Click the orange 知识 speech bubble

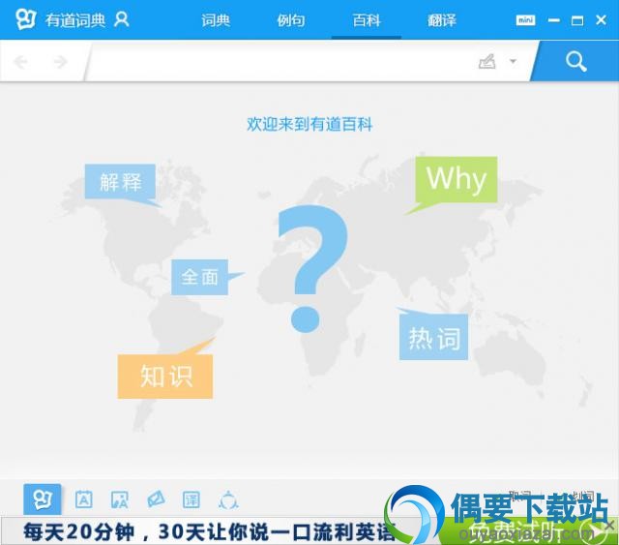(165, 377)
